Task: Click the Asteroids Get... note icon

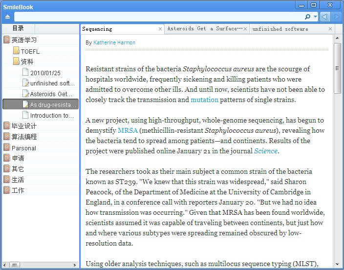Action: (26, 93)
